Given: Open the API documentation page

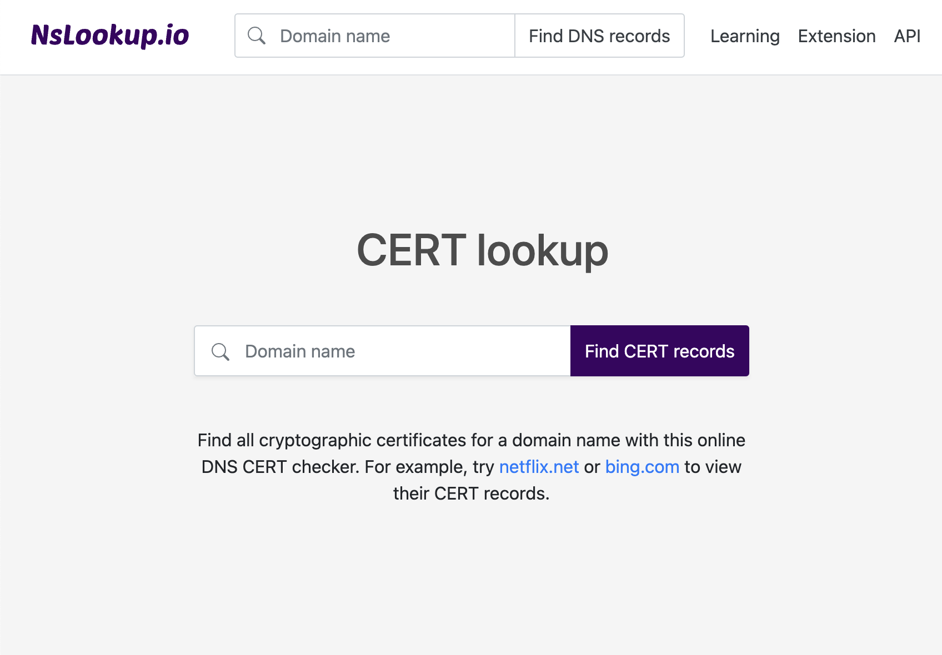Looking at the screenshot, I should [x=906, y=36].
